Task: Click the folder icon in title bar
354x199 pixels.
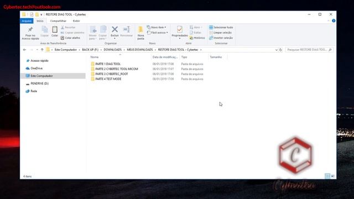Action: tap(24, 14)
